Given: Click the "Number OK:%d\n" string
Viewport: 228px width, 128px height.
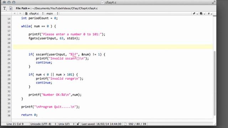Looking at the screenshot, I should 56,95.
